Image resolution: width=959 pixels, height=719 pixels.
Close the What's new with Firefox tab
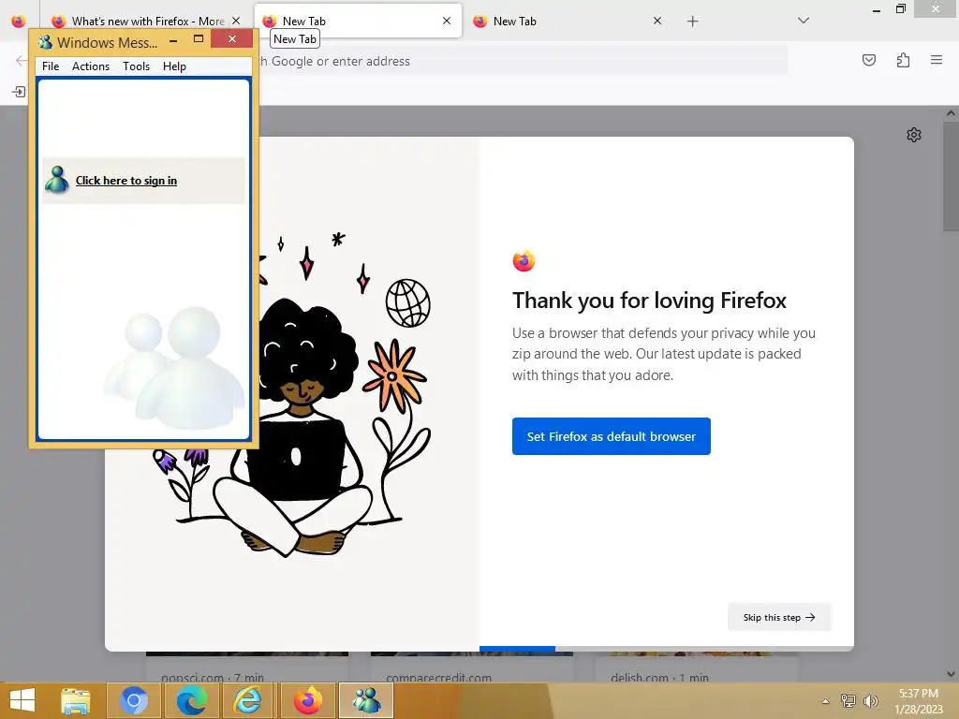(236, 21)
